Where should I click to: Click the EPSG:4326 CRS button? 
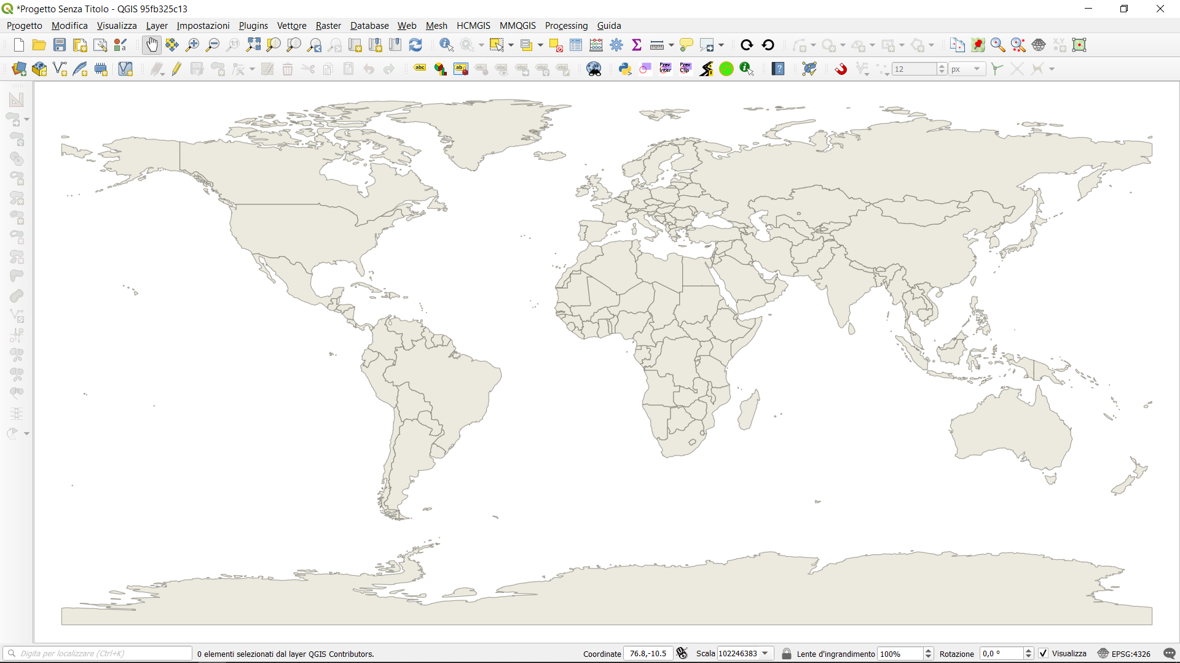click(1124, 653)
